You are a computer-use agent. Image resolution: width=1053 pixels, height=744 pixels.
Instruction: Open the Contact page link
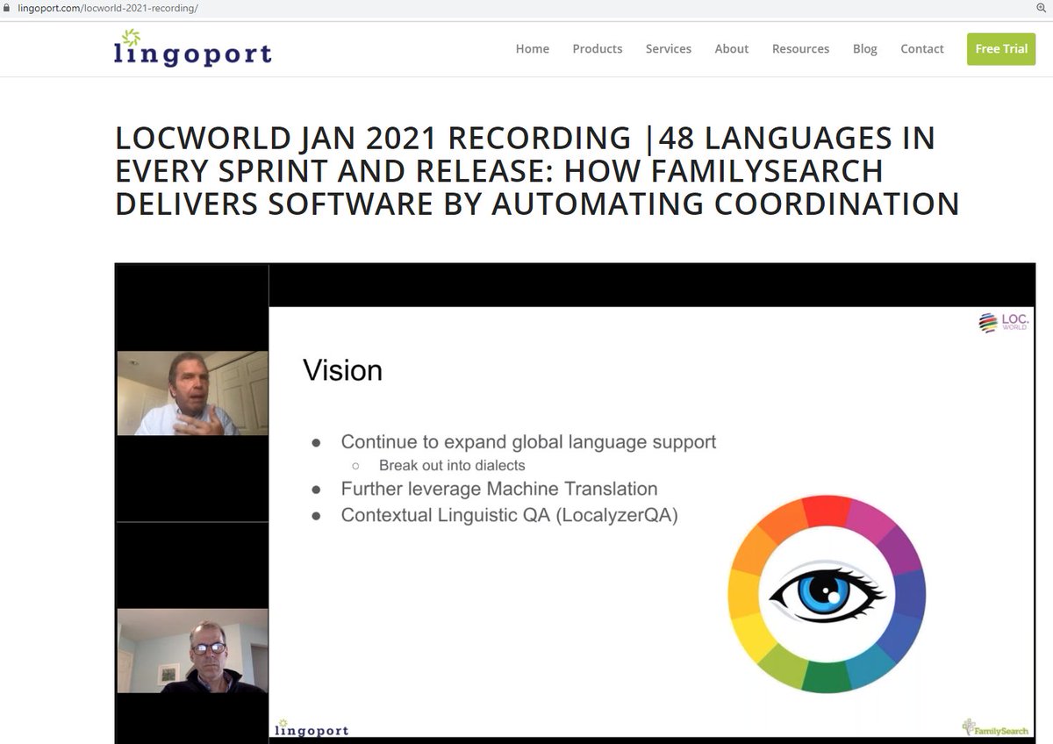(x=922, y=48)
